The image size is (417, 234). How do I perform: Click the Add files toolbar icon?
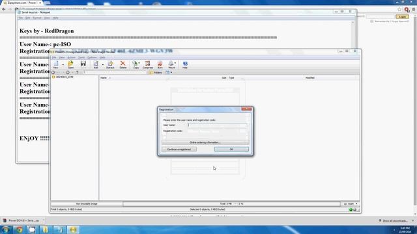click(x=96, y=64)
